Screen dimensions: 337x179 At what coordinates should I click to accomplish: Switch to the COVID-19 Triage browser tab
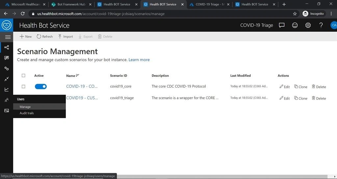[210, 4]
